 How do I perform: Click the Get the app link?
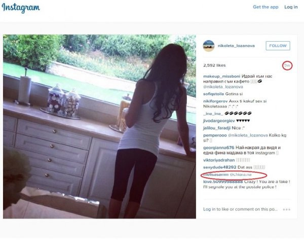[265, 7]
